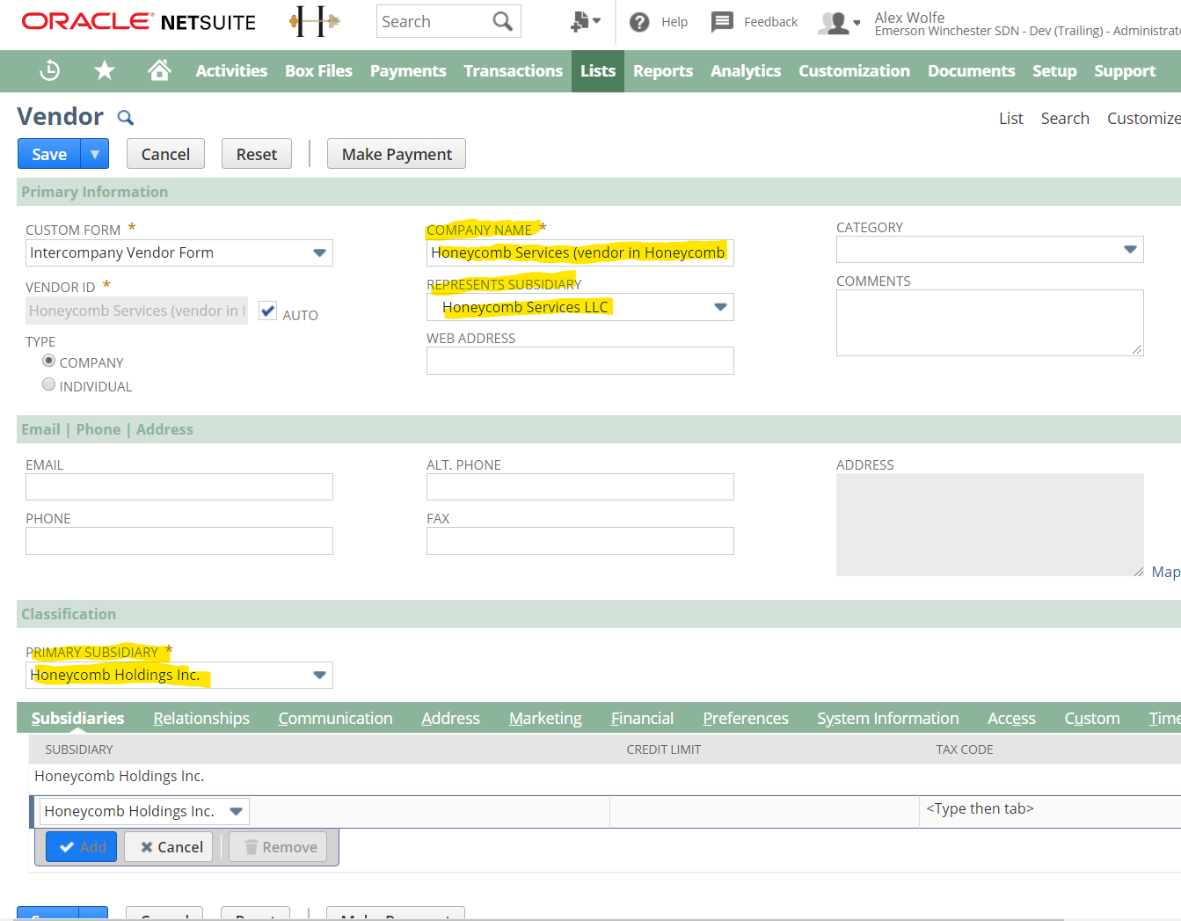Viewport: 1181px width, 921px height.
Task: Switch to the Preferences subtab
Action: [x=746, y=719]
